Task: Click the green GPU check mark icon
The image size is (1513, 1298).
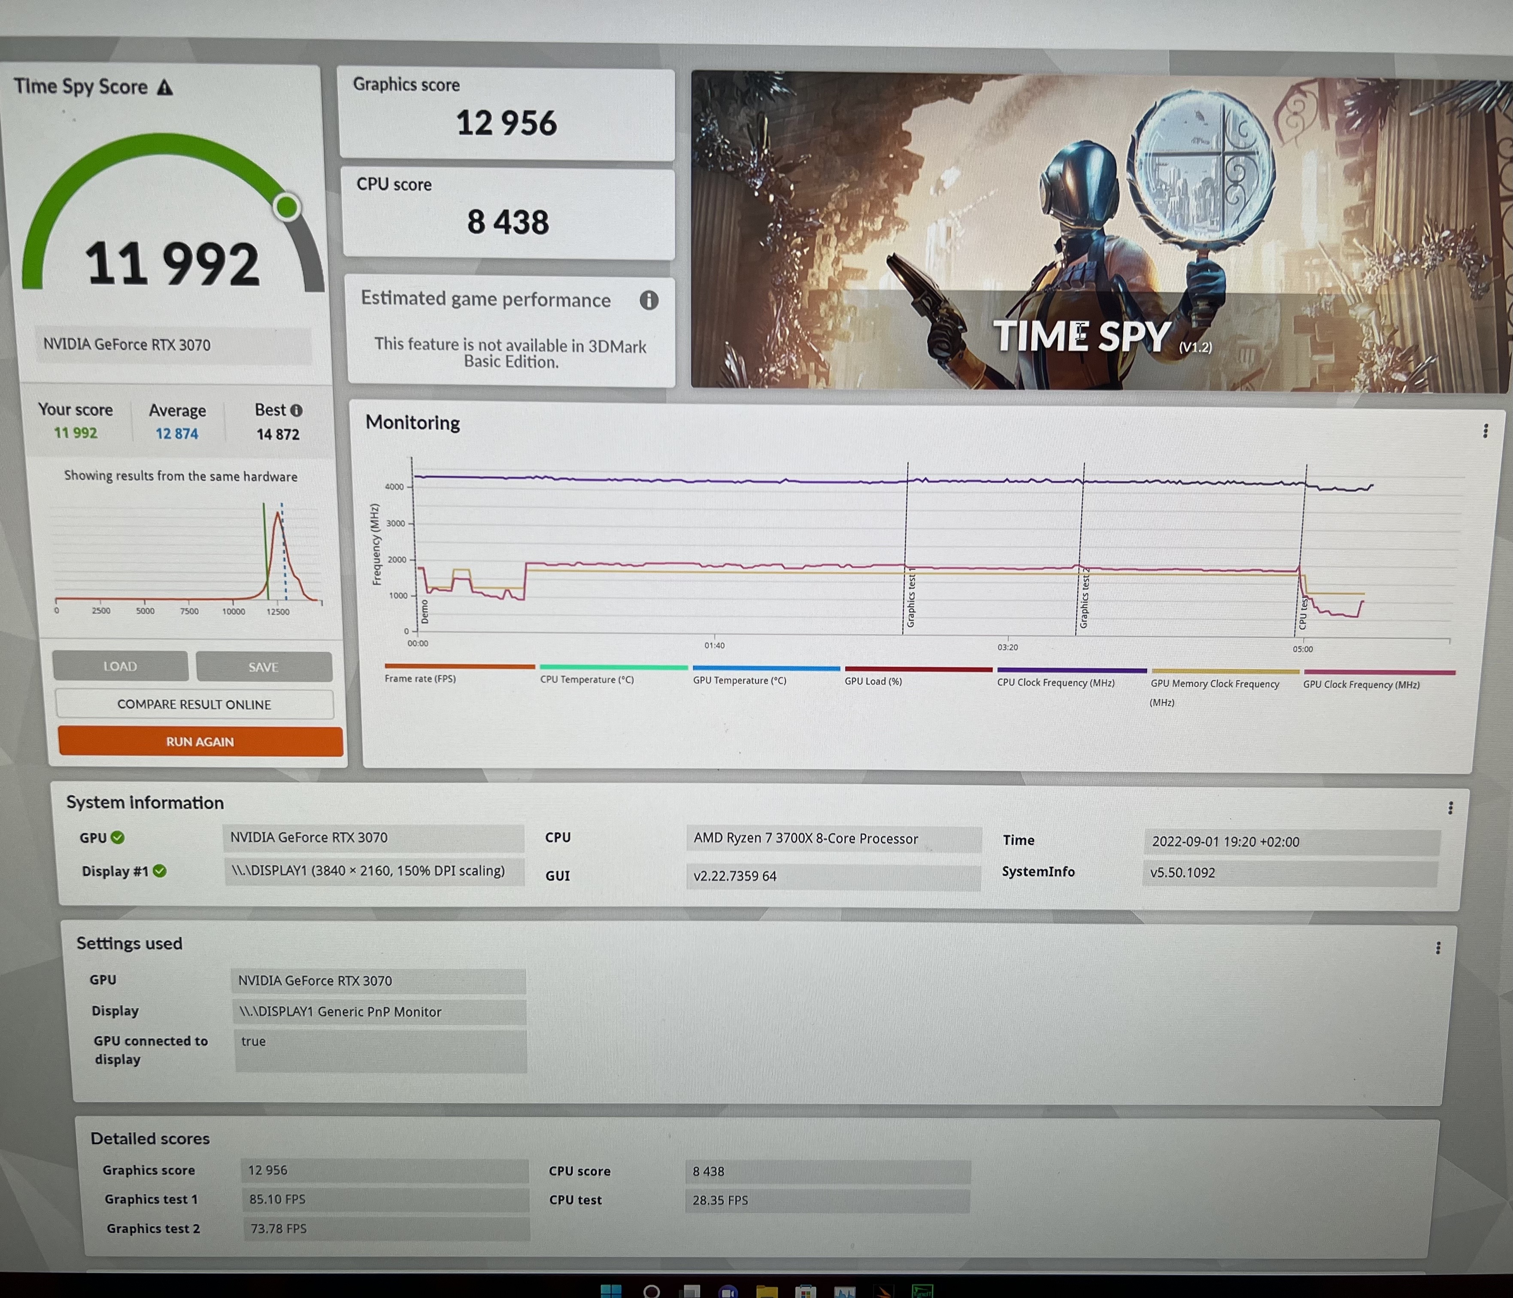Action: point(118,837)
